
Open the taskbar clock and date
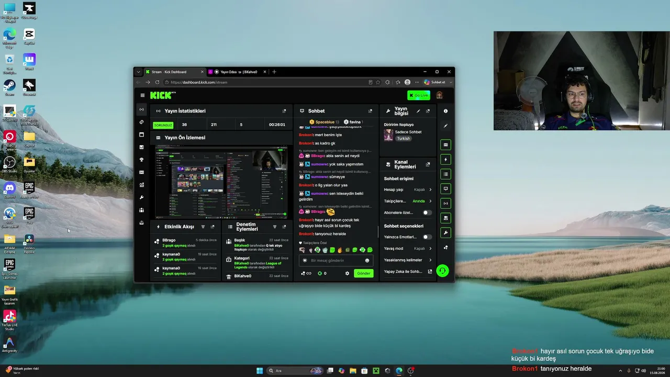click(658, 371)
